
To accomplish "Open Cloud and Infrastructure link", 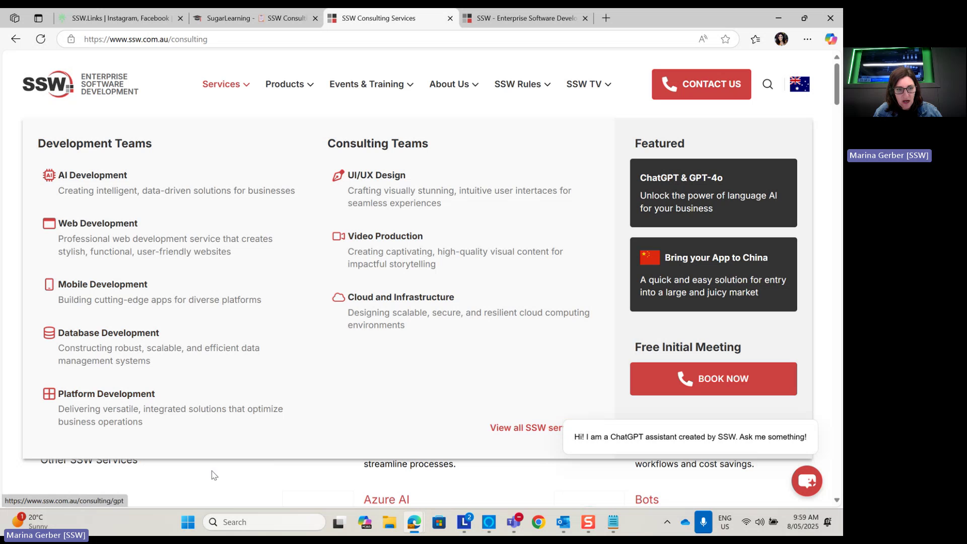I will pyautogui.click(x=400, y=297).
